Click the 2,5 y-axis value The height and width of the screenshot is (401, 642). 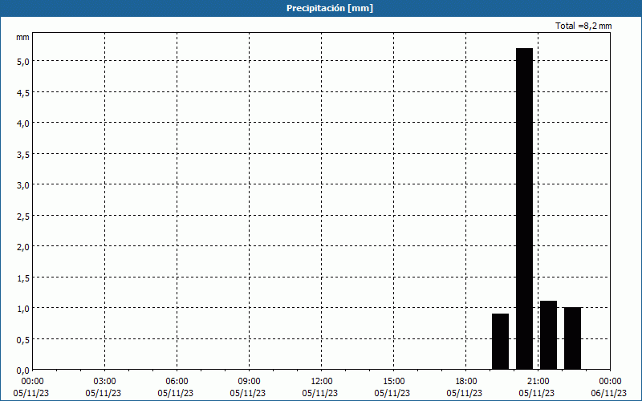click(x=23, y=216)
